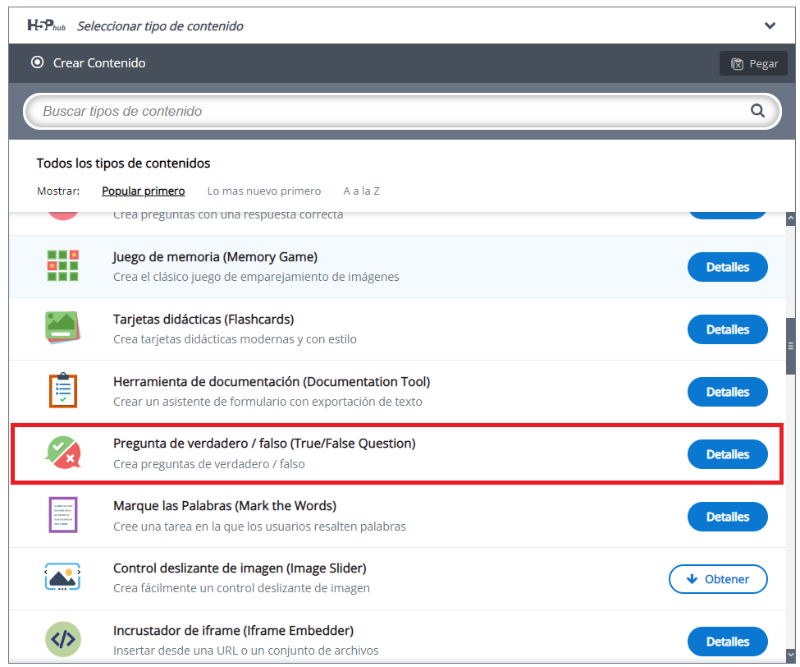800x667 pixels.
Task: Focus the Buscar tipos de contenido field
Action: point(386,111)
